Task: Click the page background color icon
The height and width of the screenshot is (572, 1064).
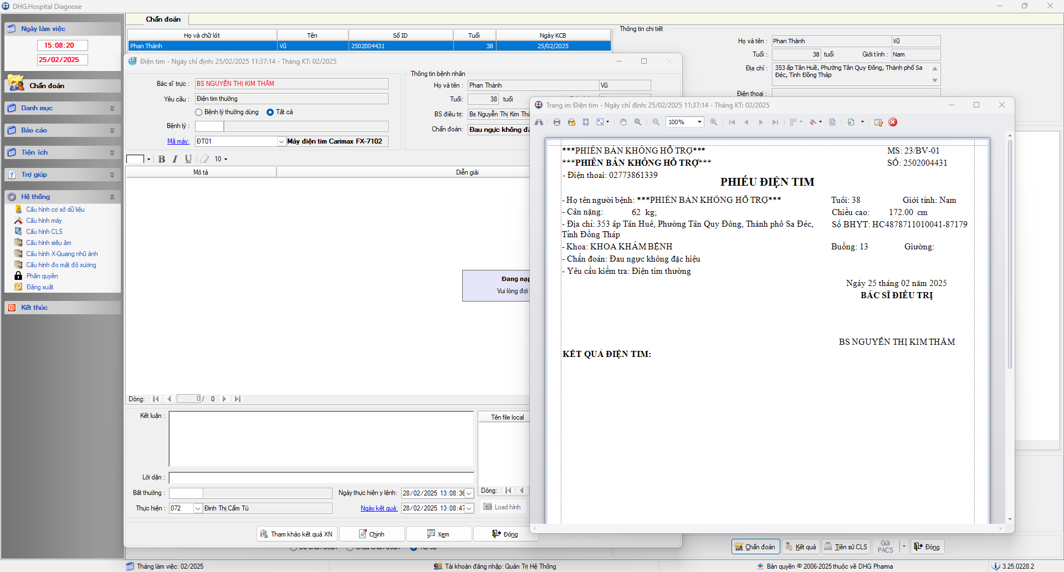Action: (813, 122)
